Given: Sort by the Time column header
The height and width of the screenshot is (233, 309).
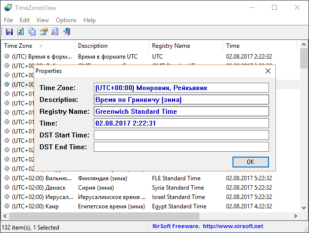Looking at the screenshot, I should coord(260,46).
